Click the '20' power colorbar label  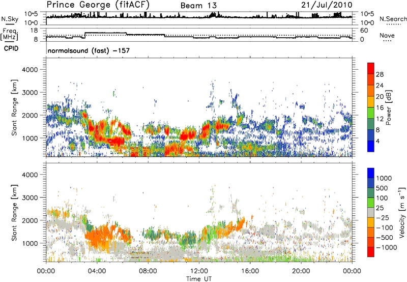pyautogui.click(x=380, y=97)
